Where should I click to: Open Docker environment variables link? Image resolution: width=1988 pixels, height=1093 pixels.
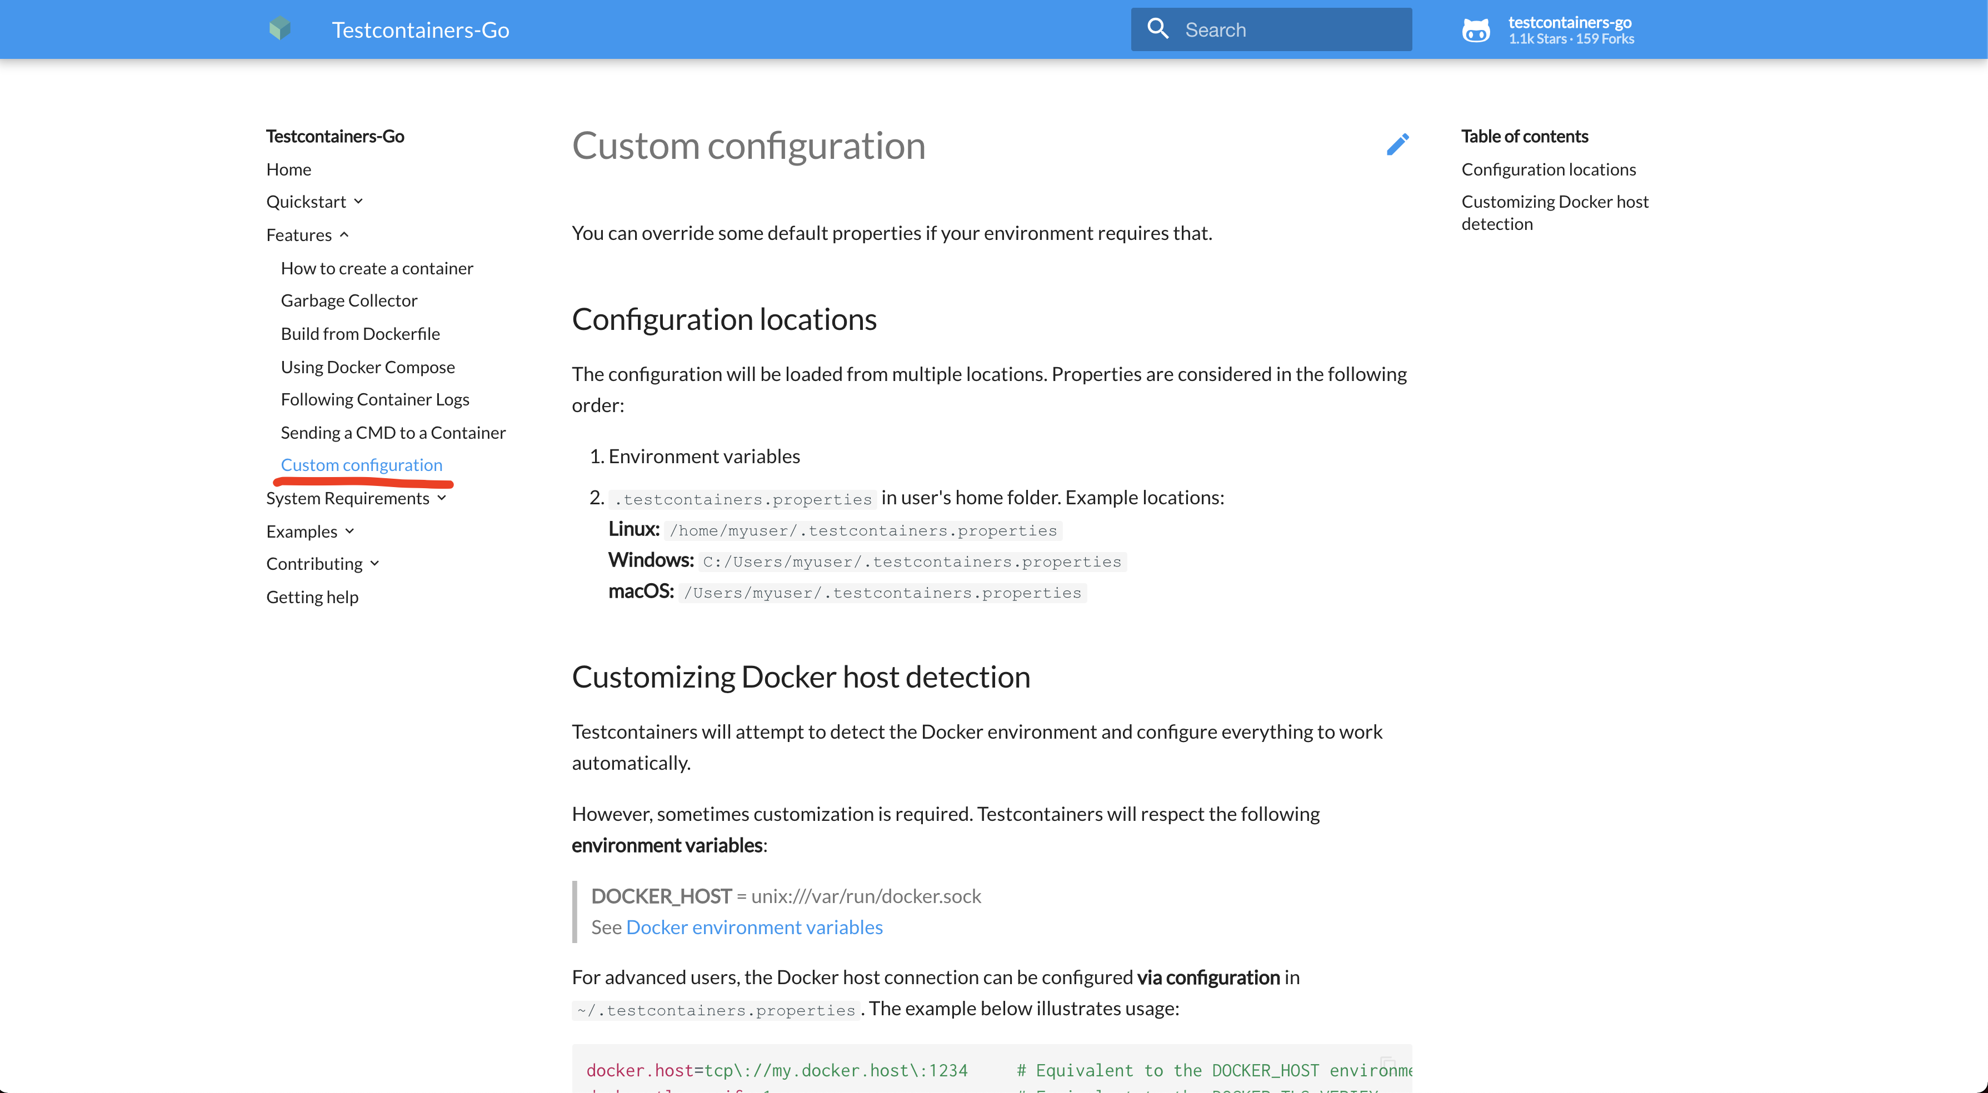[x=754, y=927]
